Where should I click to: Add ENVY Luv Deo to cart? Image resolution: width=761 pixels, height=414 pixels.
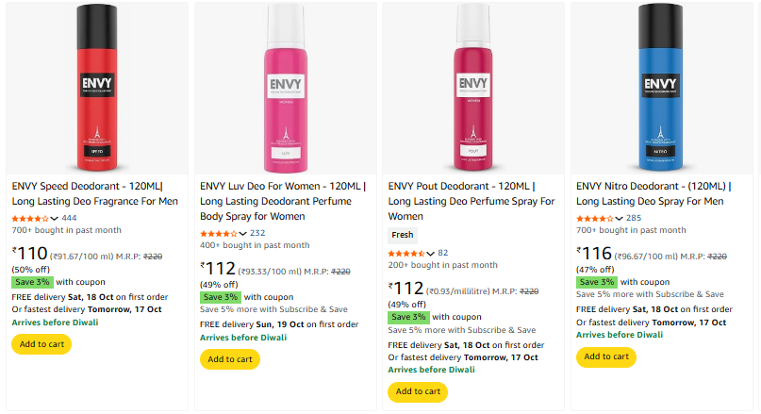[230, 359]
